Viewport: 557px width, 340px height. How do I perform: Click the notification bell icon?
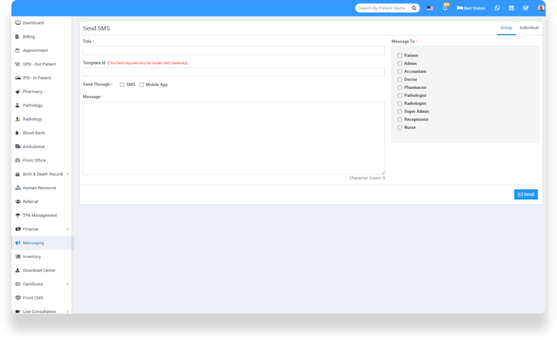tap(445, 9)
